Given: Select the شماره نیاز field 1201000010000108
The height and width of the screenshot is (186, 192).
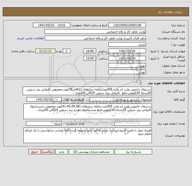Looking at the screenshot, I should coord(127,25).
